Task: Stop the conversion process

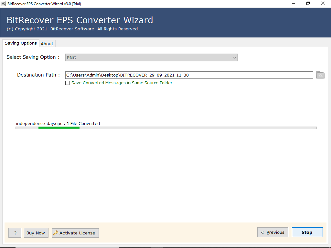Action: [x=307, y=232]
